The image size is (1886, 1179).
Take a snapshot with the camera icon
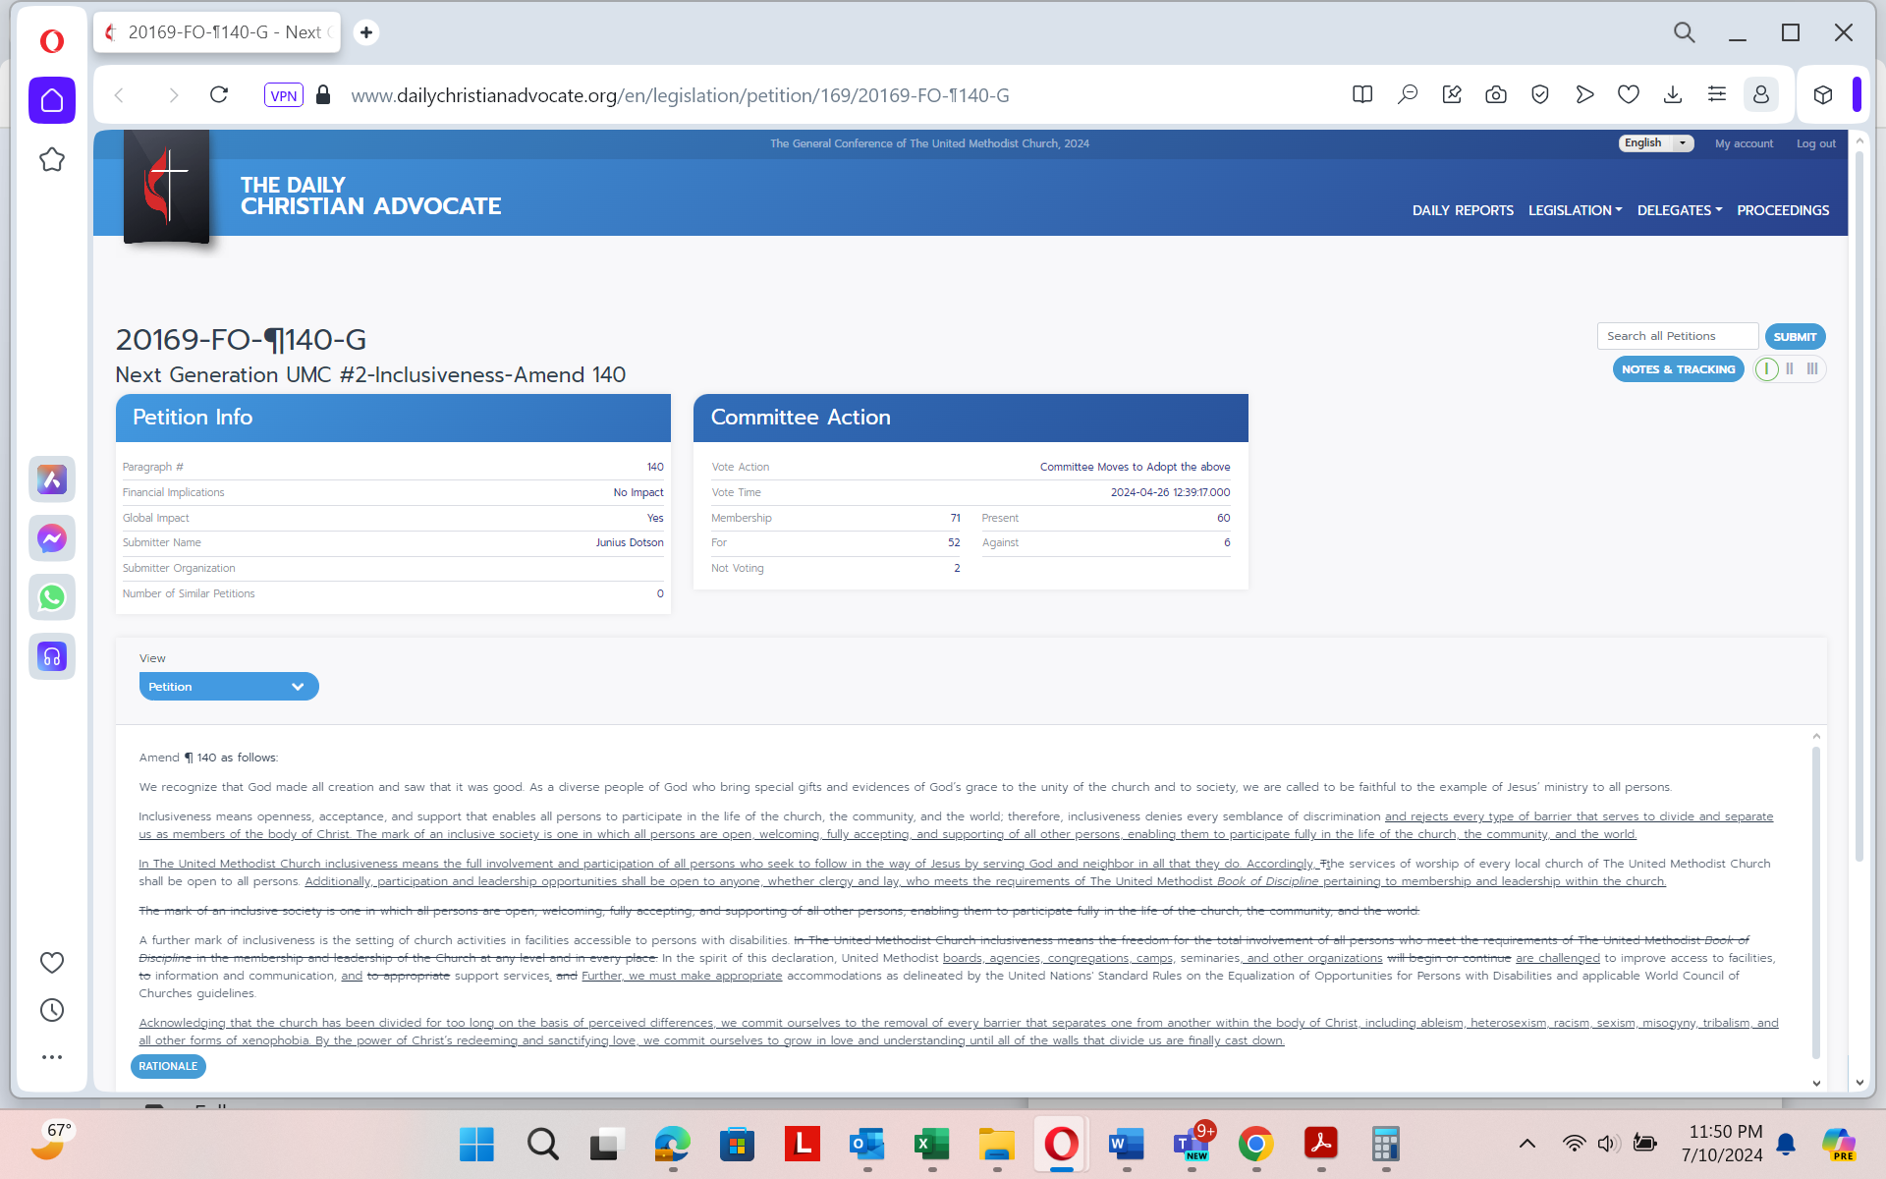[1495, 95]
